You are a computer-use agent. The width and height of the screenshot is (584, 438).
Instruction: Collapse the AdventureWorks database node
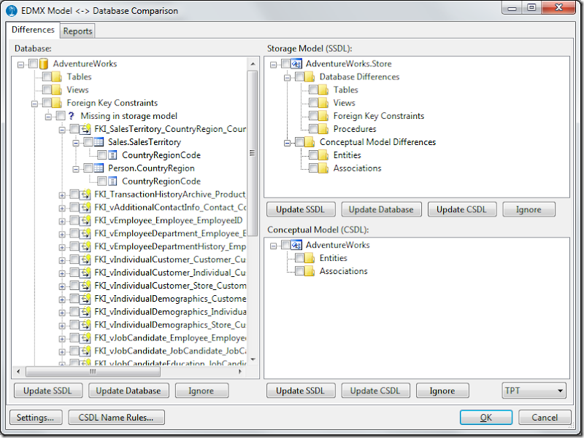coord(21,65)
